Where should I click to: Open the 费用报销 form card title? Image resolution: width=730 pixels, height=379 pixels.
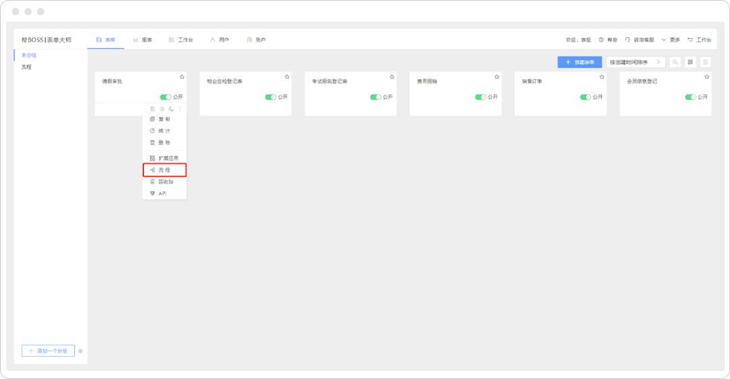(427, 82)
